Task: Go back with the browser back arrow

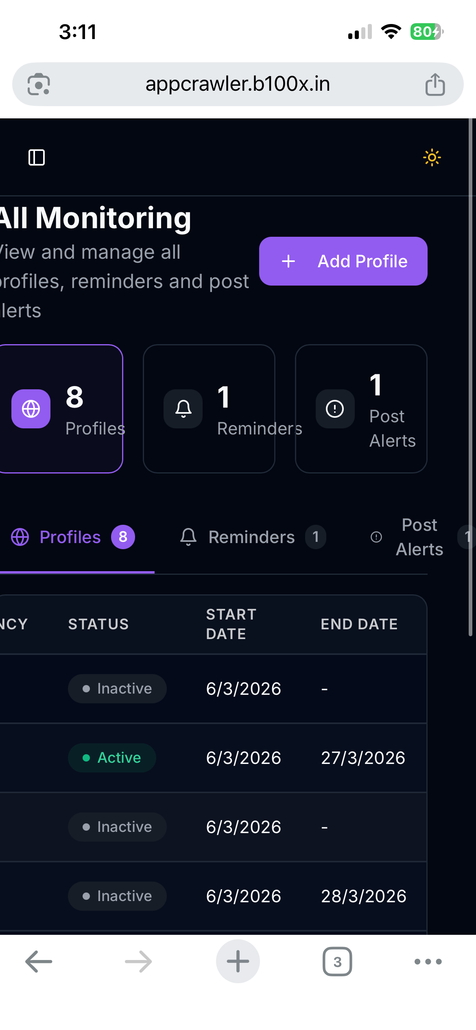Action: (39, 961)
